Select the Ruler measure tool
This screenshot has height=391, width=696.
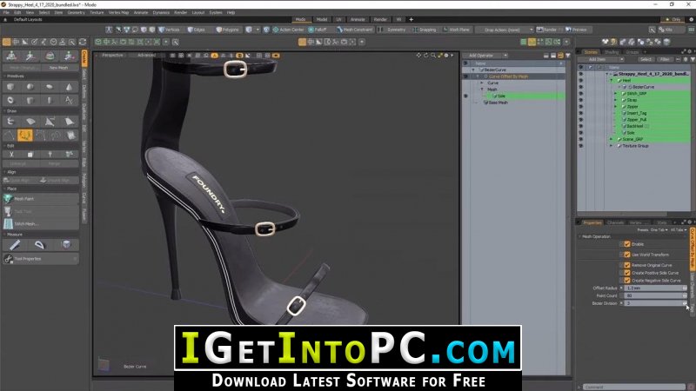15,245
